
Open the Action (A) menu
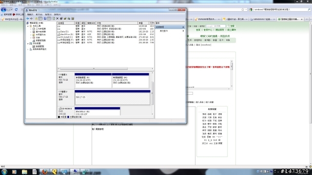39,15
